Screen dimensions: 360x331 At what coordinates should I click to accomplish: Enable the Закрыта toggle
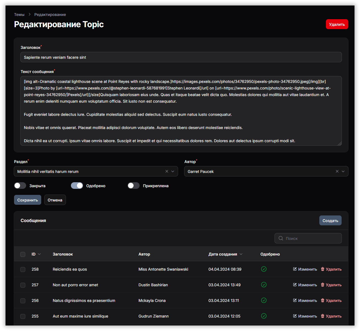20,186
